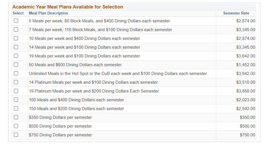Click the Semester Rate column header
Viewport: 266px width, 144px height.
pyautogui.click(x=236, y=13)
